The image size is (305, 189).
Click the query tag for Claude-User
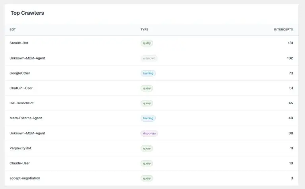(x=147, y=163)
